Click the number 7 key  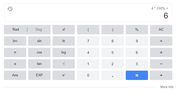click(x=88, y=41)
